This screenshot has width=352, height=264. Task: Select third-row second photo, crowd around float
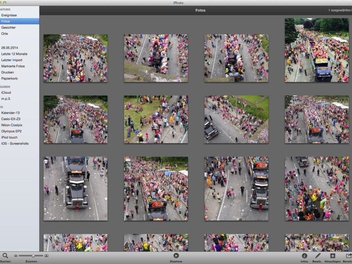tap(156, 189)
